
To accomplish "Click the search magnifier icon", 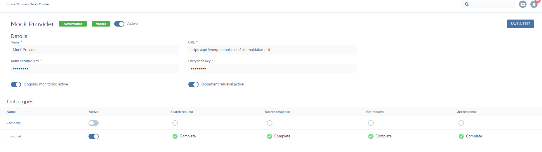I will 467,4.
